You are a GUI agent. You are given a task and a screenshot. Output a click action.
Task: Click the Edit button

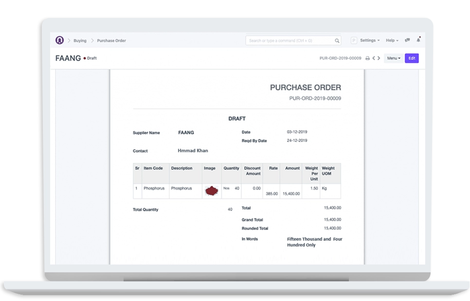(412, 58)
